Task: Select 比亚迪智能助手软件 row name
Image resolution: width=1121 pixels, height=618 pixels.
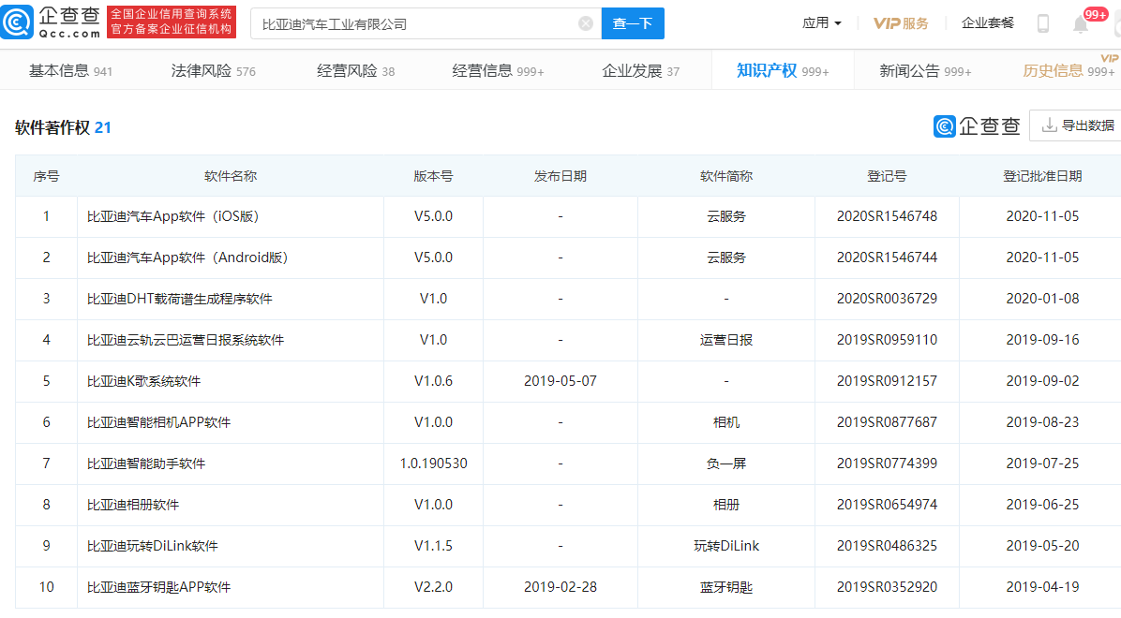Action: pyautogui.click(x=146, y=463)
